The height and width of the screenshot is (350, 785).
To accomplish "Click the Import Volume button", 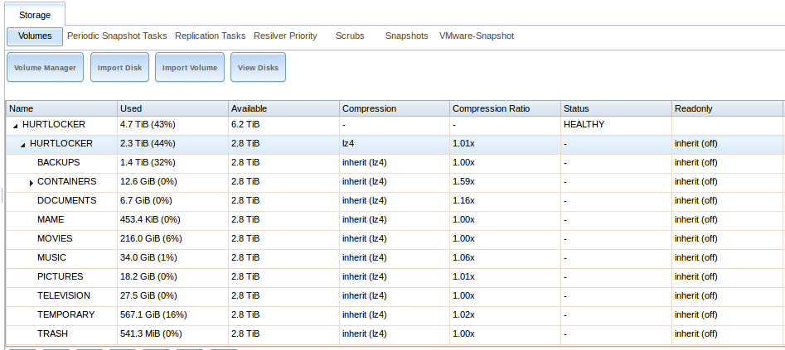I will point(190,68).
